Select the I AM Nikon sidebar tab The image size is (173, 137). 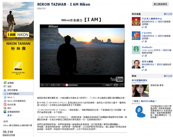(18, 94)
